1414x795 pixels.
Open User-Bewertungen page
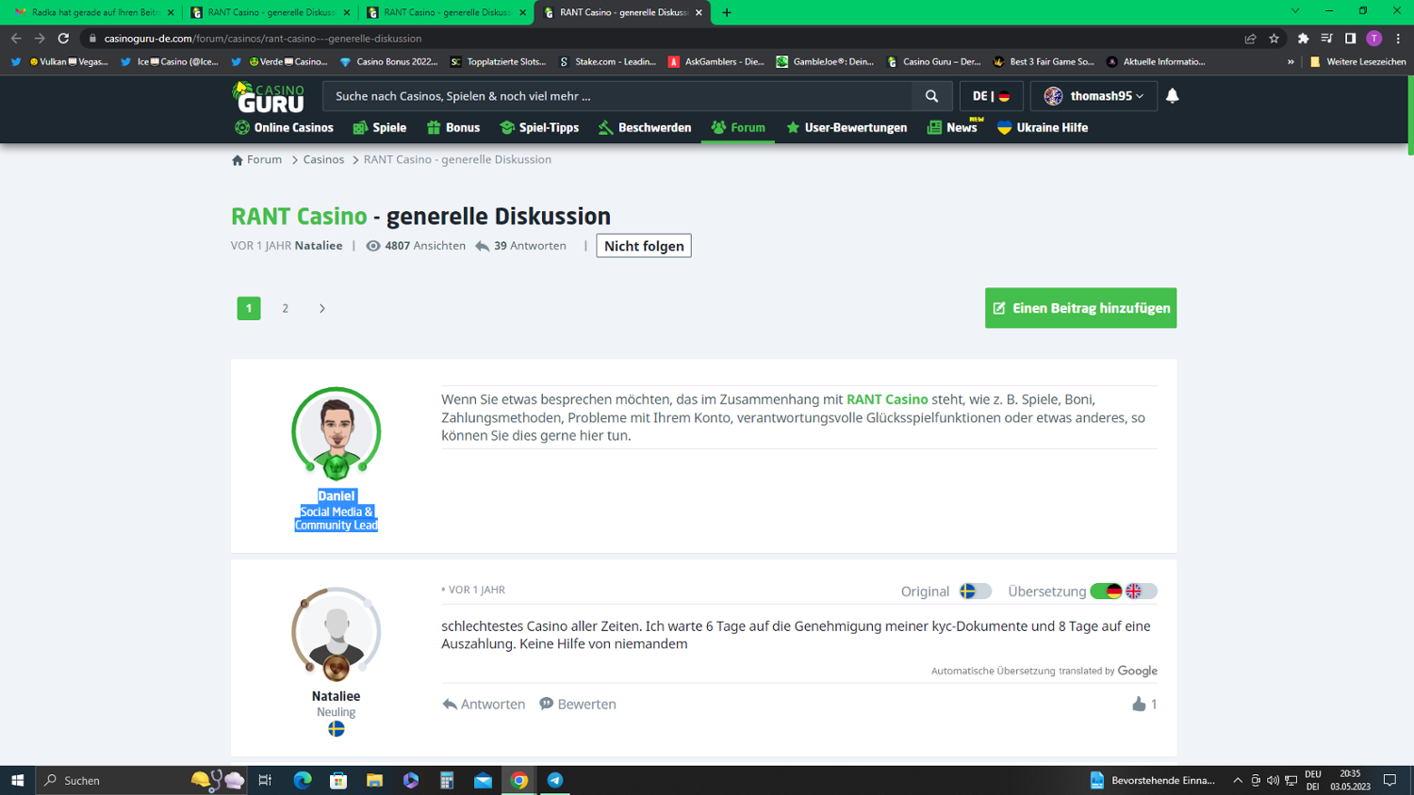coord(847,128)
